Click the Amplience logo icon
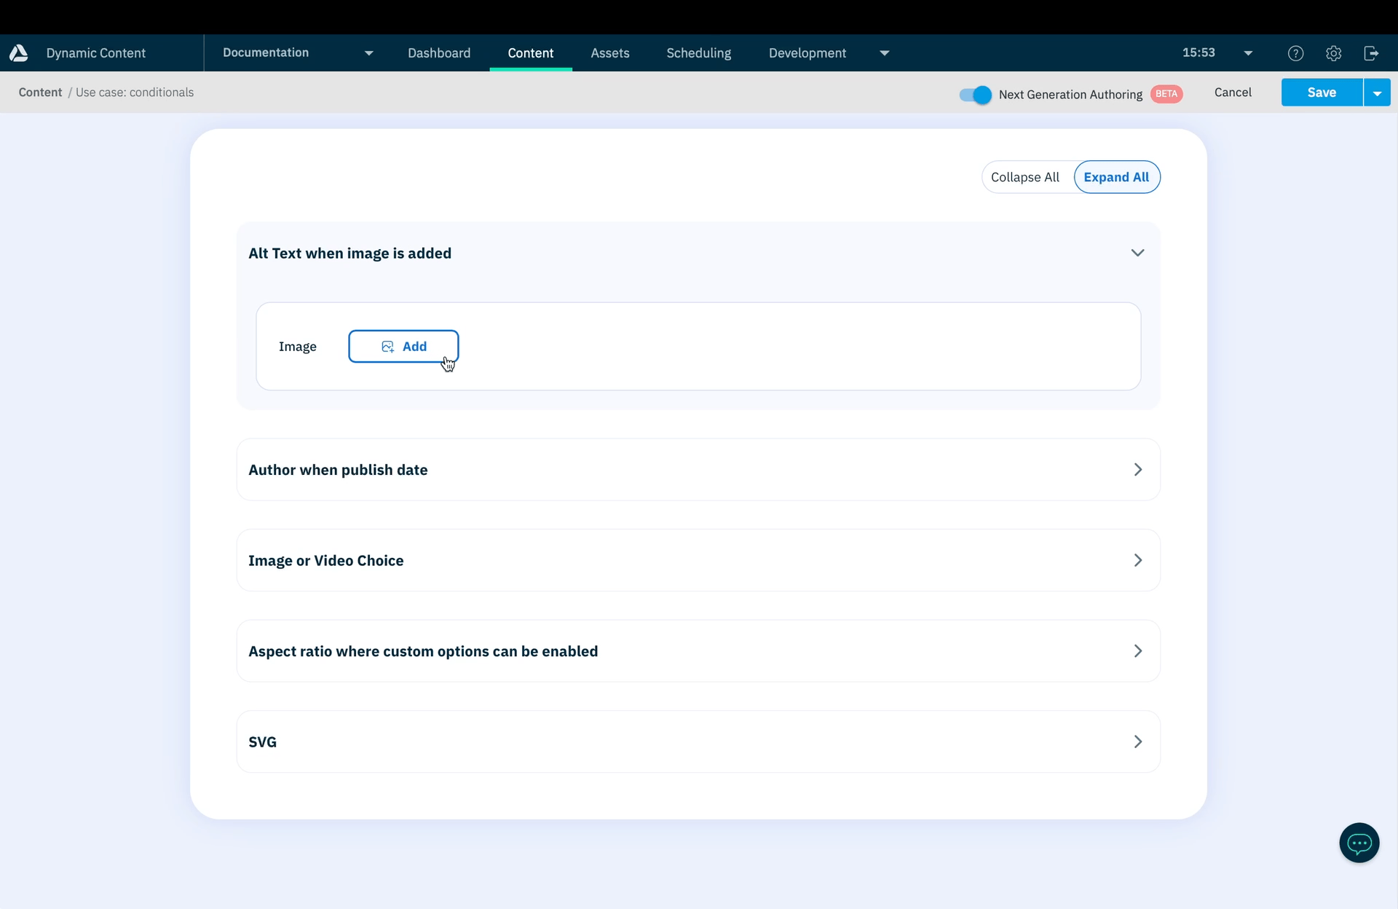This screenshot has width=1398, height=909. coord(19,53)
